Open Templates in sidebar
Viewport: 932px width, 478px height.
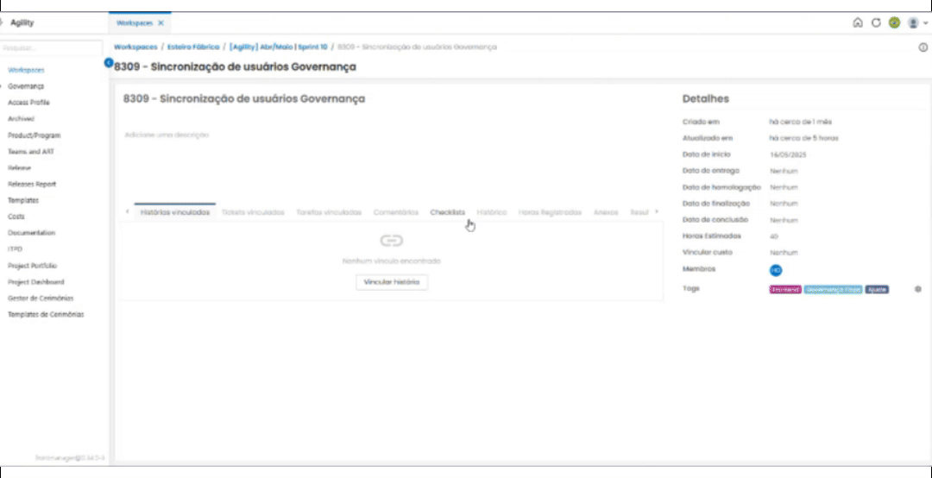[x=23, y=201]
